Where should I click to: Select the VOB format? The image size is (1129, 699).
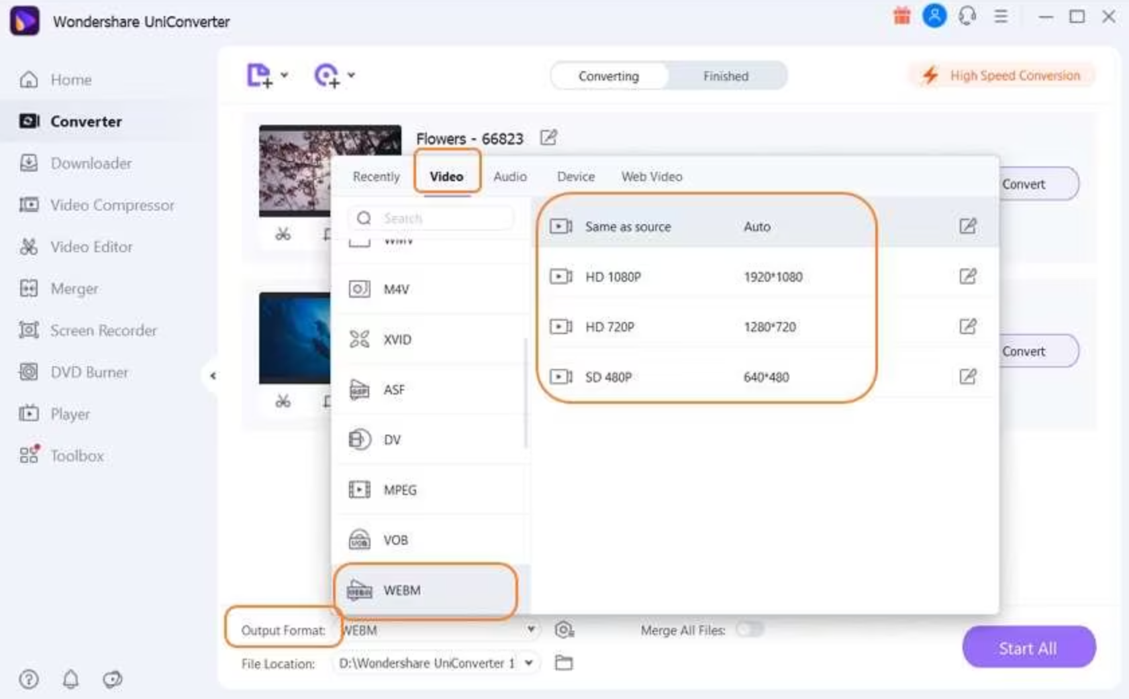(430, 540)
